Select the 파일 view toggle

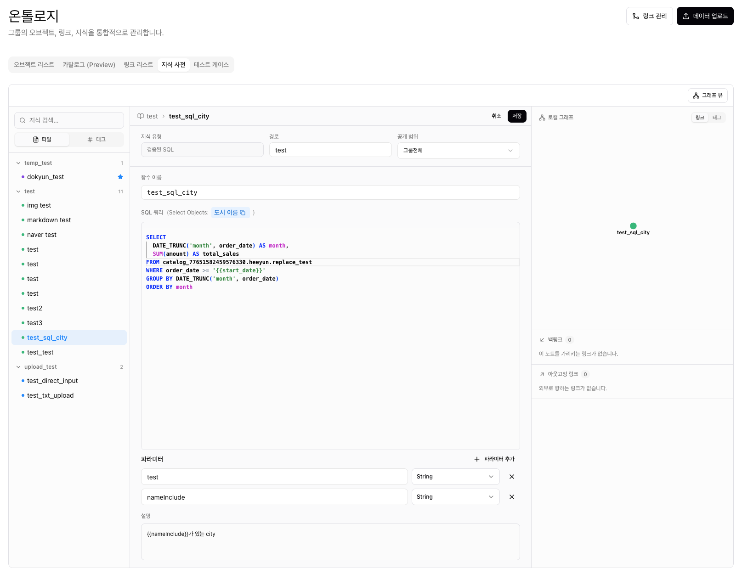coord(42,140)
